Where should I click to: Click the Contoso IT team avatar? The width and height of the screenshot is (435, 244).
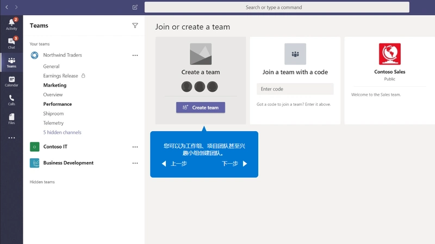pyautogui.click(x=35, y=146)
